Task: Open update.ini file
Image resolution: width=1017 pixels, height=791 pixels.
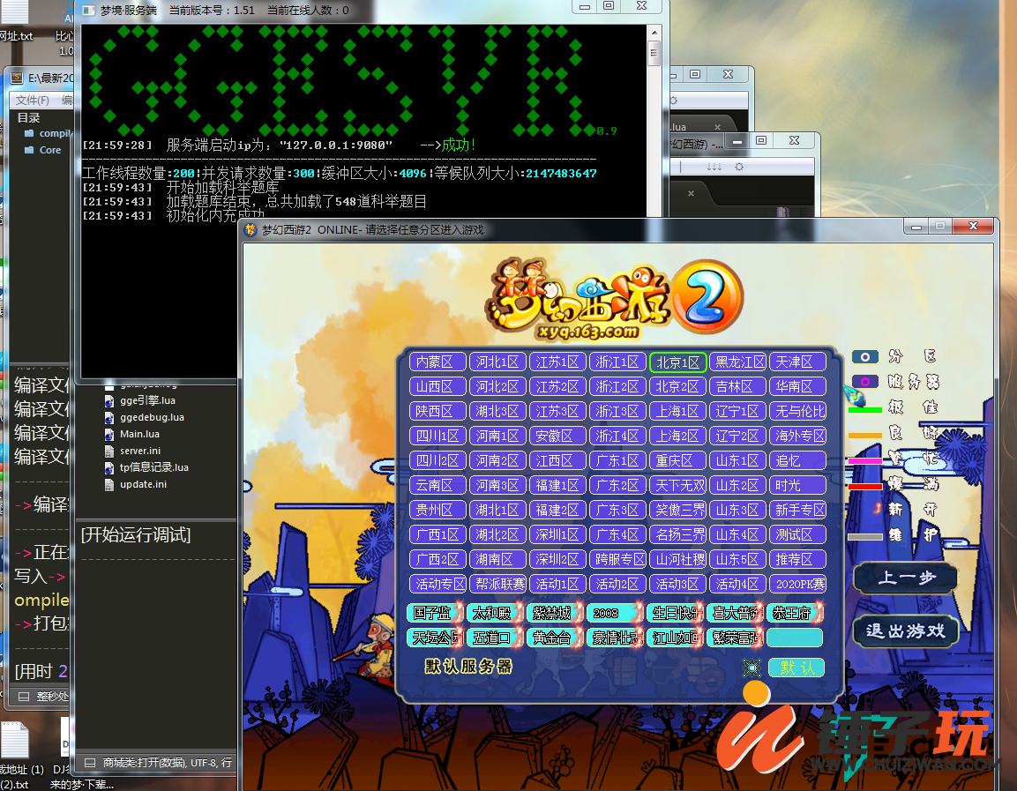Action: tap(143, 484)
